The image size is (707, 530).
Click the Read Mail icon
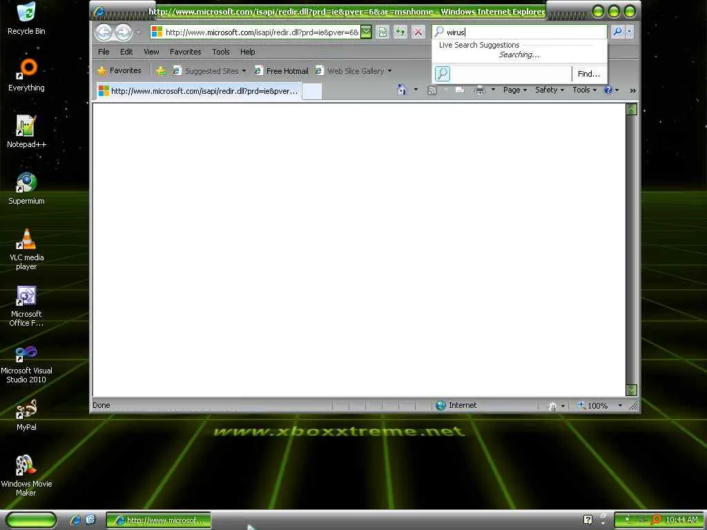pos(459,90)
